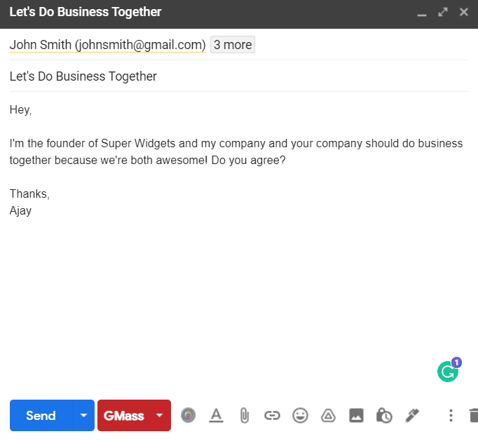Open the Grammarly suggestions badge
Viewport: 478px width, 441px height.
click(449, 369)
